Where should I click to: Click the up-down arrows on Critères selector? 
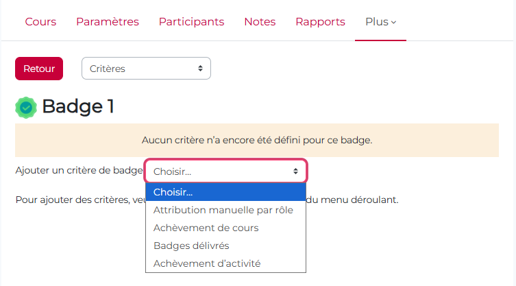200,69
